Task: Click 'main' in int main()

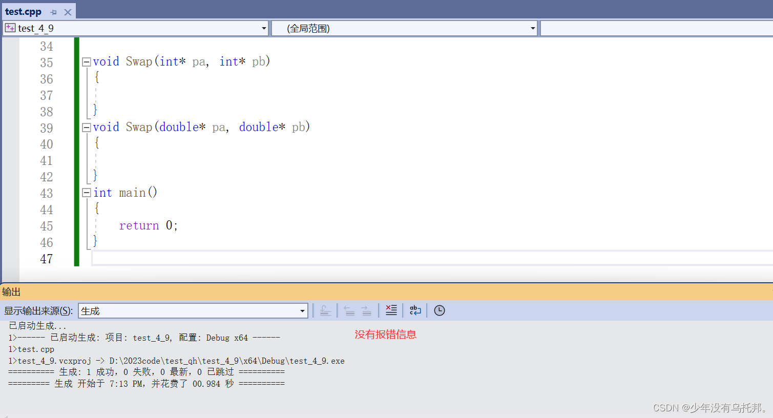Action: click(132, 193)
